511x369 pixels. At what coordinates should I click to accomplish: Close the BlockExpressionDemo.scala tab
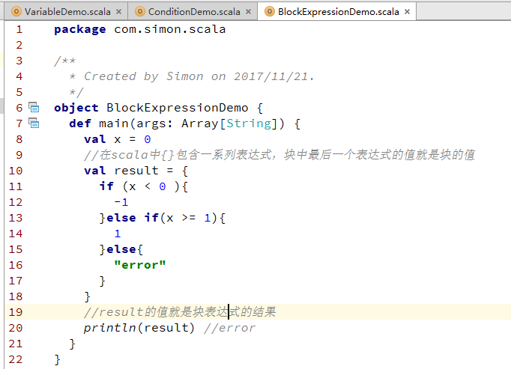pos(407,12)
